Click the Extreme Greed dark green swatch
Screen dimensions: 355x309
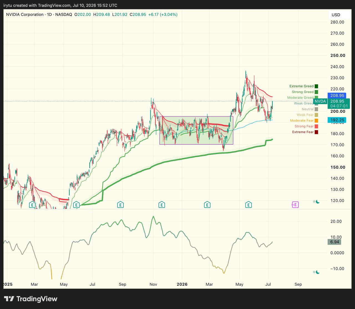point(316,86)
